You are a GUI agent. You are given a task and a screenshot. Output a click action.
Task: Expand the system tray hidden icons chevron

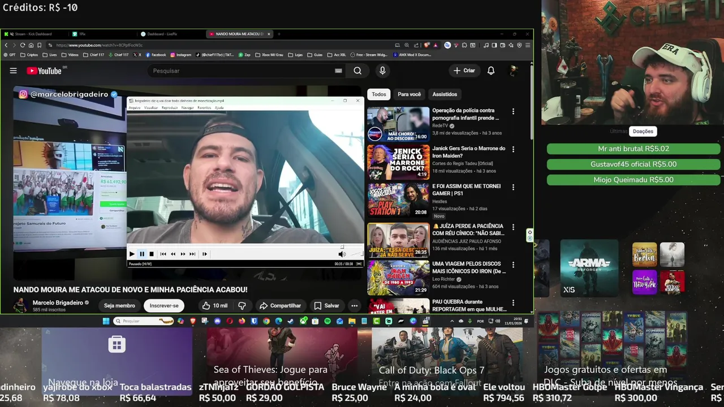coord(452,321)
